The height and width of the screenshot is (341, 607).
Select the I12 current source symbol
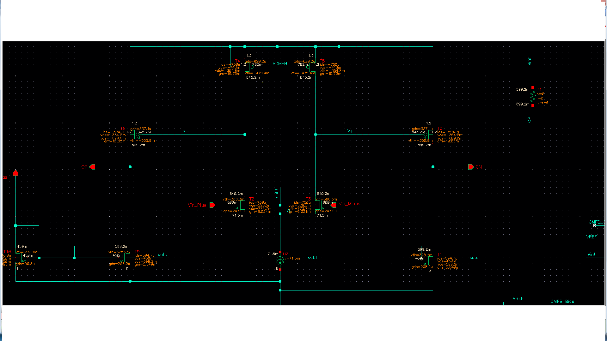(x=280, y=261)
